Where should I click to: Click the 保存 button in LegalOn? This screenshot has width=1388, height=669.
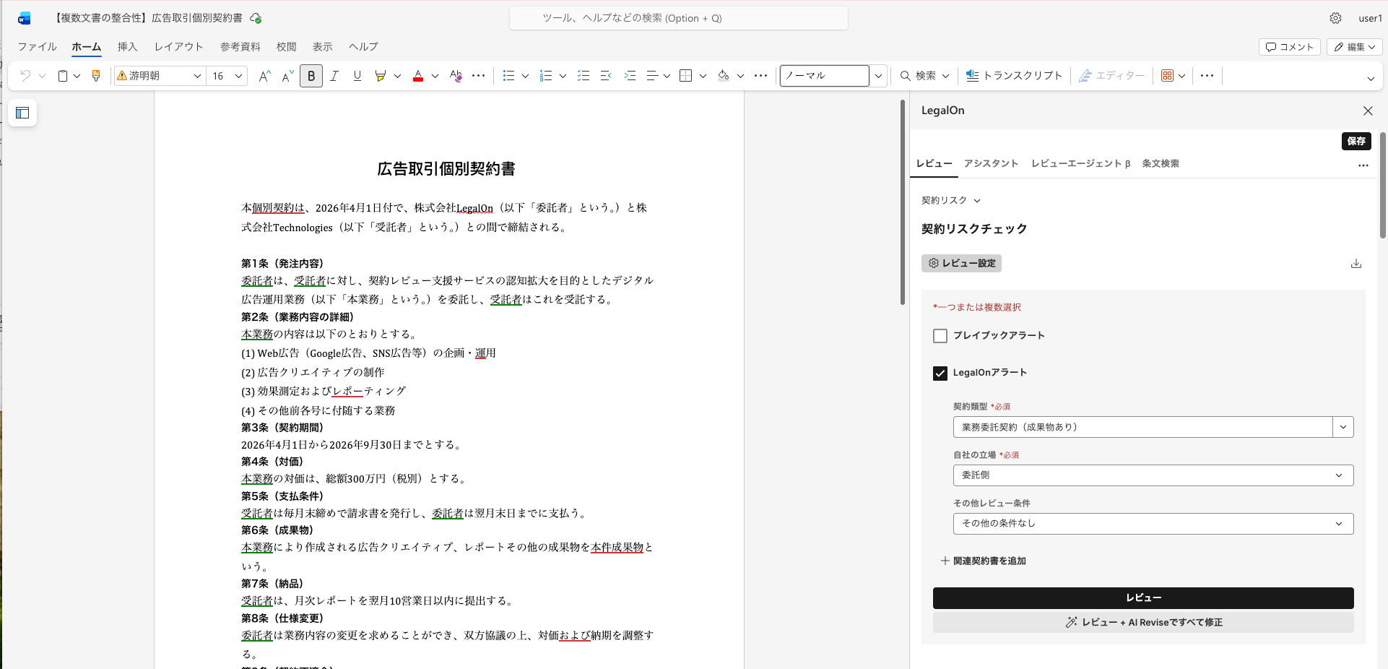click(x=1356, y=141)
